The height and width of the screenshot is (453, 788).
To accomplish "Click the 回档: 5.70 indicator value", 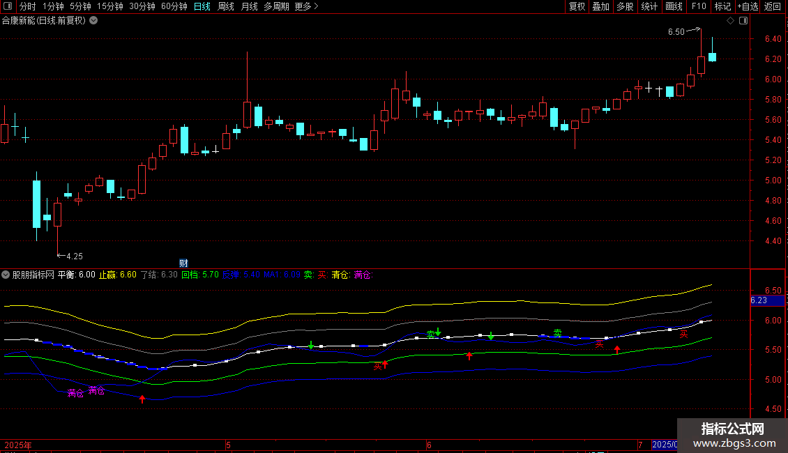I will click(200, 275).
